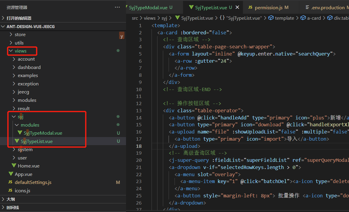Viewport: 349px width, 212px height.
Task: Click the a-card breadcrumb segment
Action: tap(314, 18)
